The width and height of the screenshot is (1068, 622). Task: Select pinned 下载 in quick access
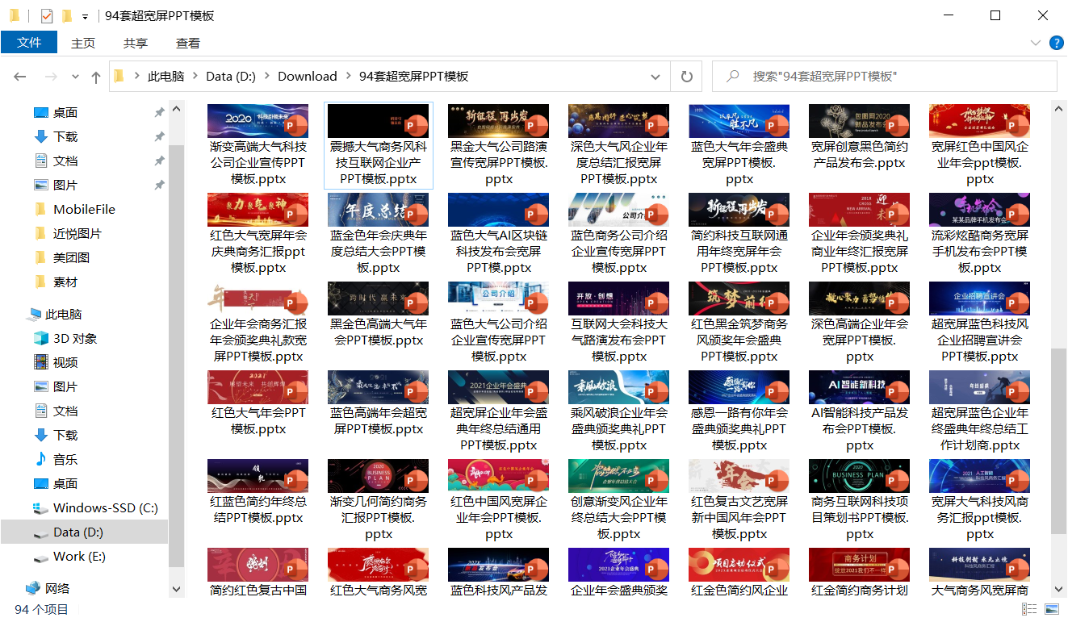[x=65, y=136]
